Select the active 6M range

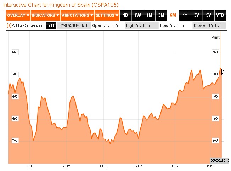173,15
